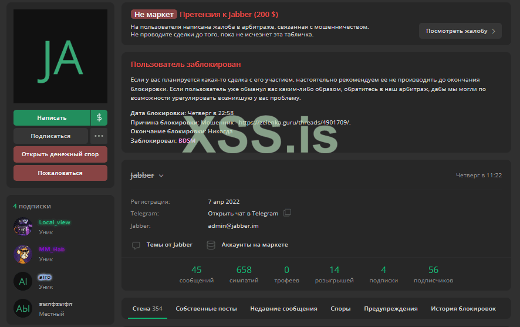The width and height of the screenshot is (520, 327).
Task: Click the 4 подписки sidebar heading
Action: 32,206
